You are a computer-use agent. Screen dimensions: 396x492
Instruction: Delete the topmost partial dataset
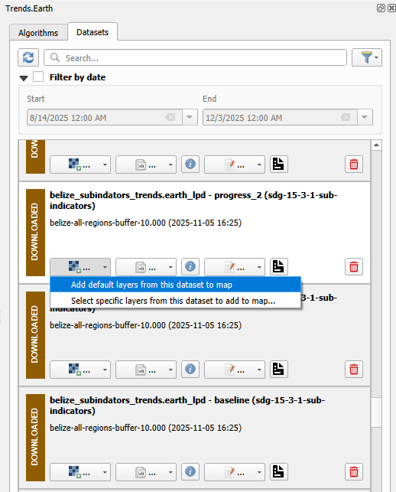point(354,164)
